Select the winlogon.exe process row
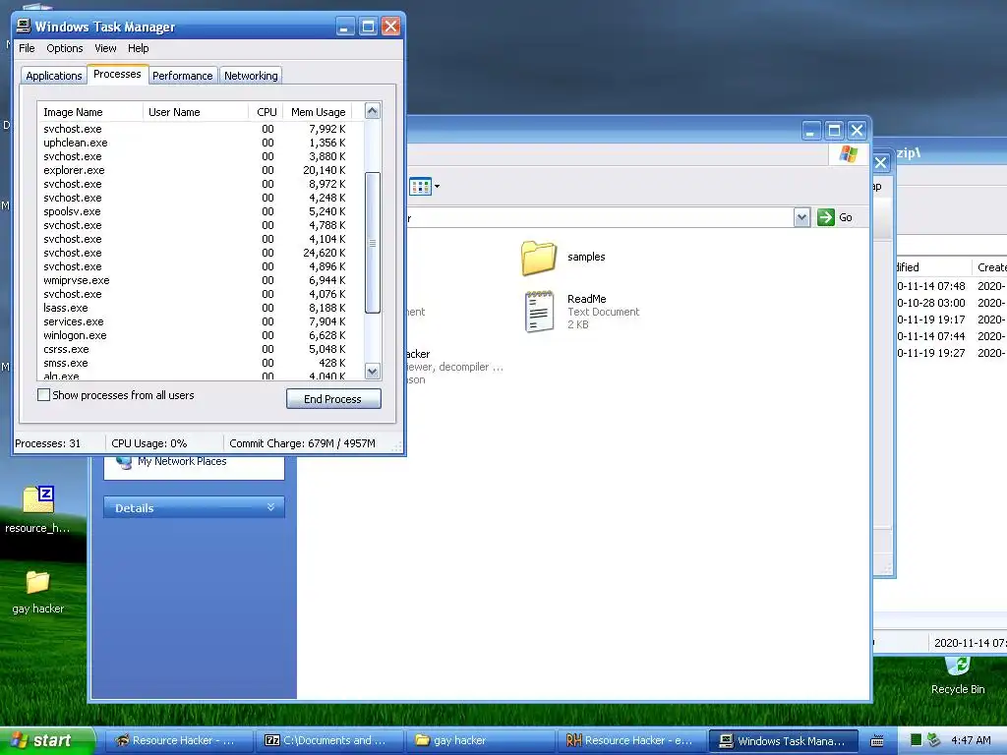This screenshot has height=755, width=1007. click(x=201, y=335)
